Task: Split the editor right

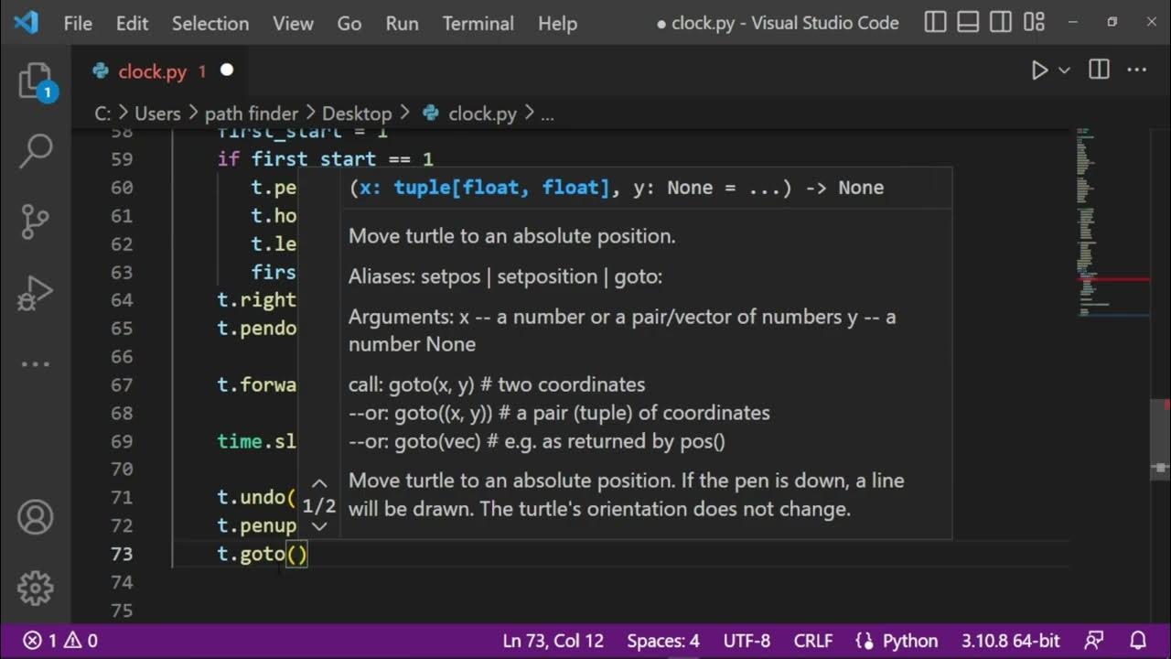Action: point(1100,70)
